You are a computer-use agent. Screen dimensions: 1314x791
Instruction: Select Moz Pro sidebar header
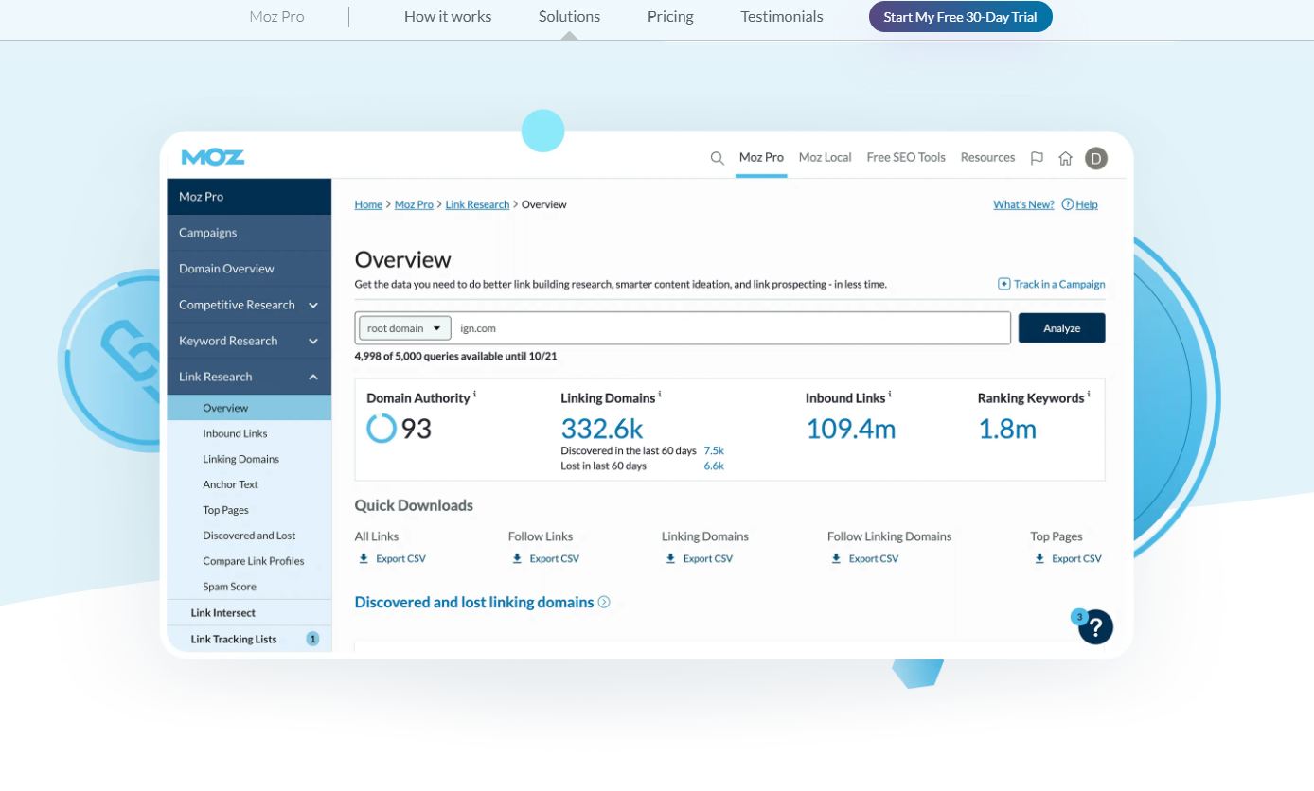pos(249,197)
